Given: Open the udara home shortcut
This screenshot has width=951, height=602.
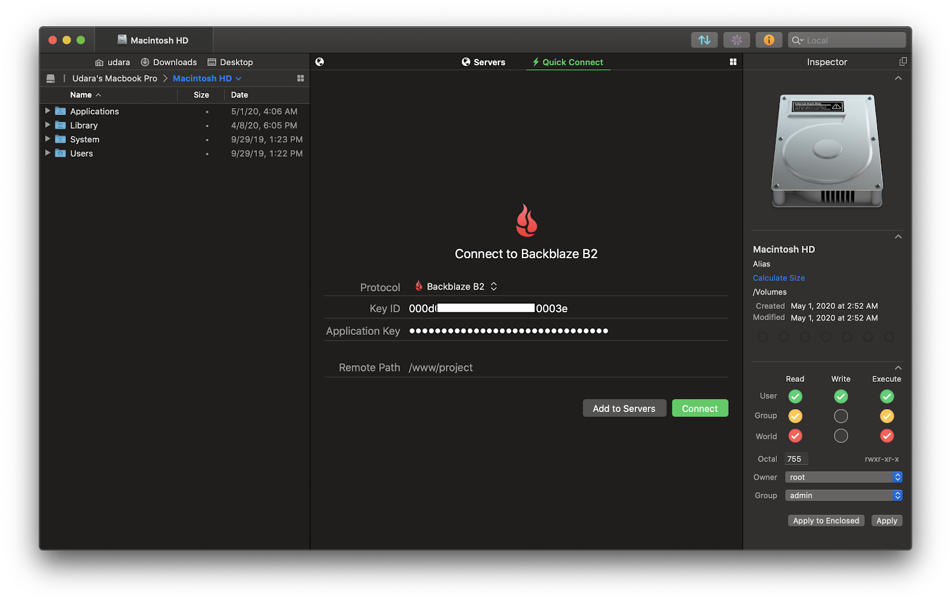Looking at the screenshot, I should click(112, 62).
